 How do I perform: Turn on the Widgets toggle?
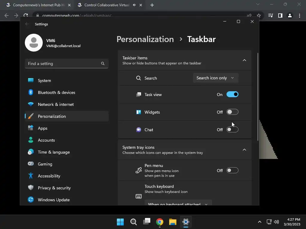[232, 112]
